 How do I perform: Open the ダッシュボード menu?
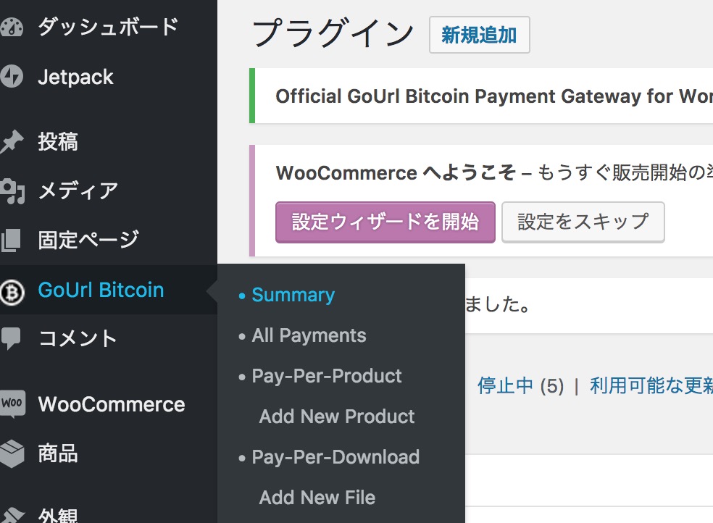pos(108,27)
